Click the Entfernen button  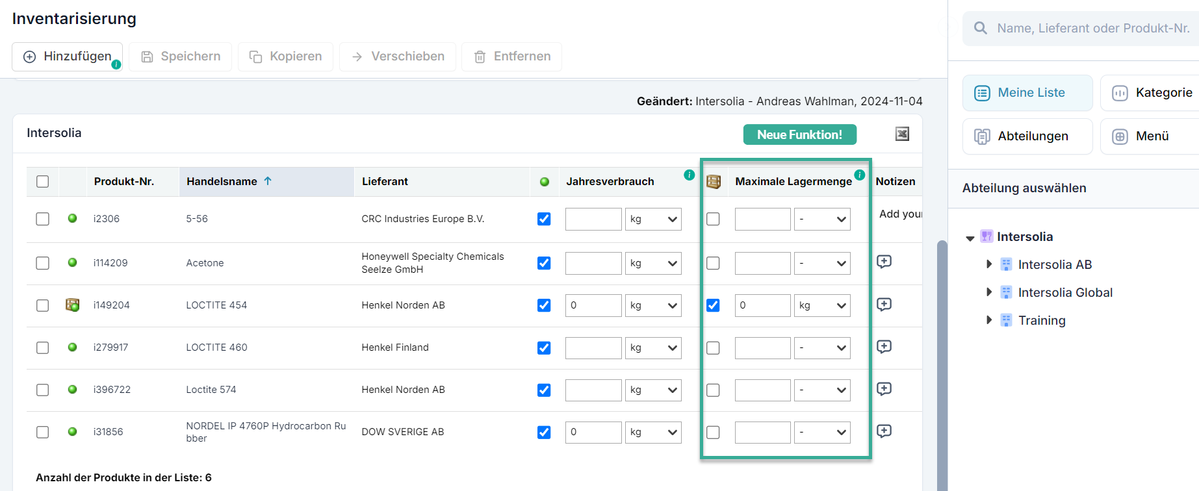[511, 57]
